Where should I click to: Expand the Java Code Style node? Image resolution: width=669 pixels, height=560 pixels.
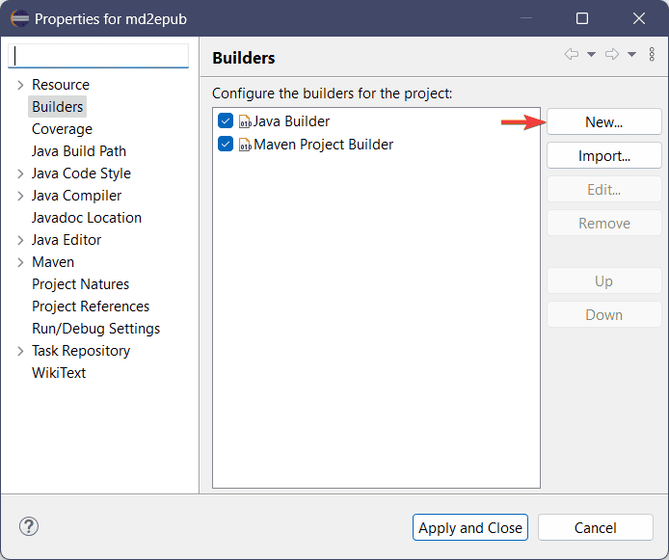click(20, 173)
